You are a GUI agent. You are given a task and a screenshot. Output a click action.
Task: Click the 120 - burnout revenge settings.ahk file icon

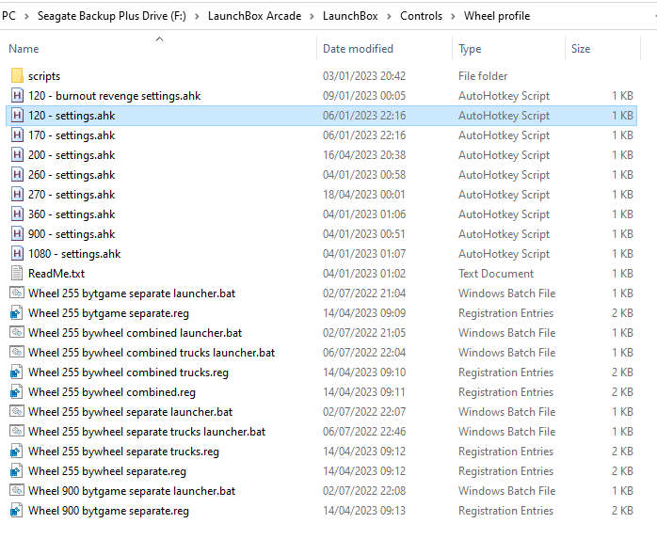point(17,96)
